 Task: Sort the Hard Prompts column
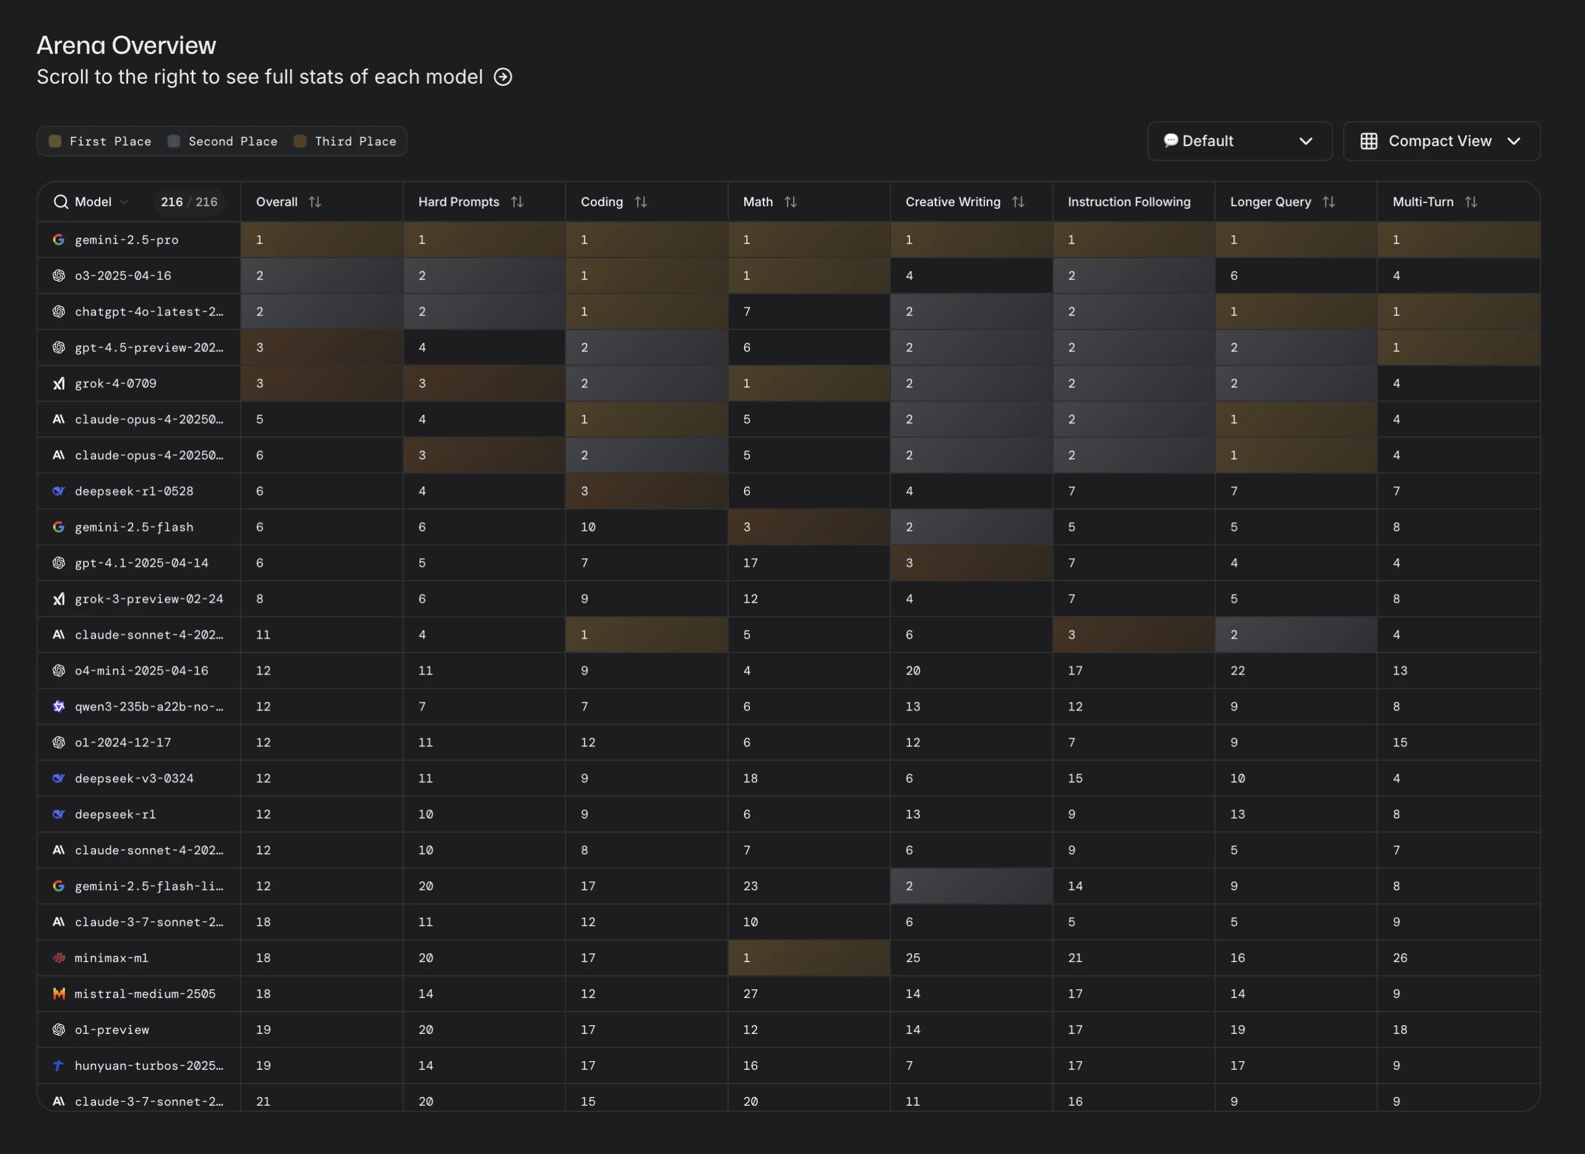(x=517, y=202)
